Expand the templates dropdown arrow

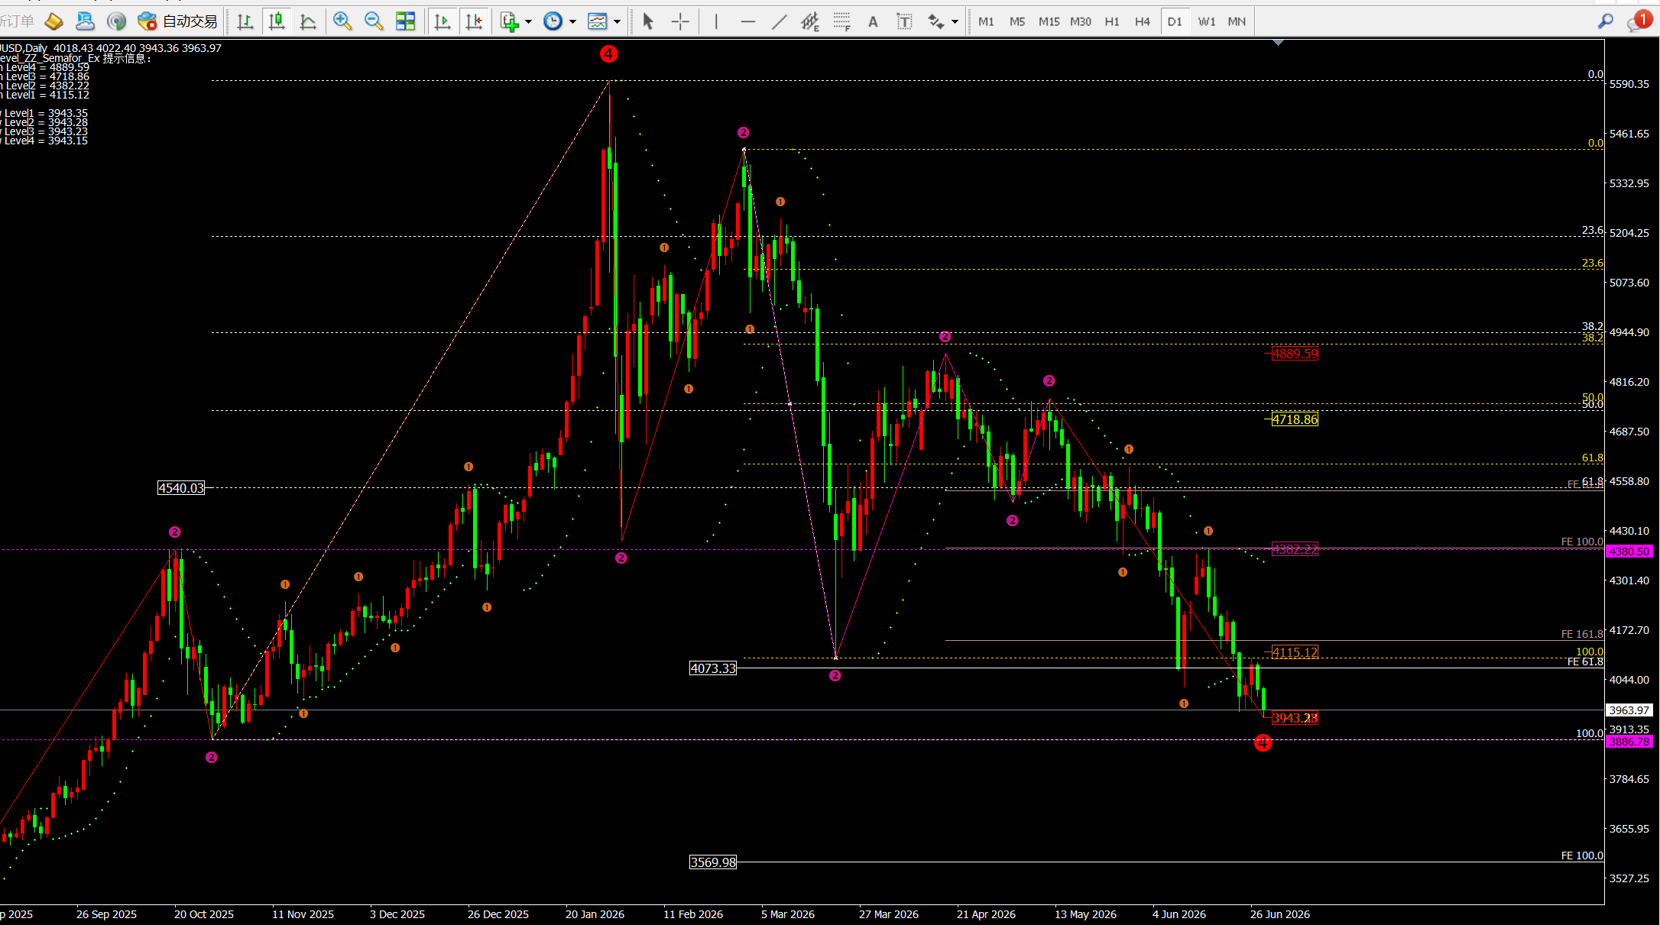[x=617, y=21]
